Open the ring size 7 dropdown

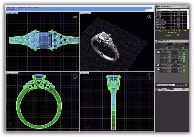(x=181, y=89)
